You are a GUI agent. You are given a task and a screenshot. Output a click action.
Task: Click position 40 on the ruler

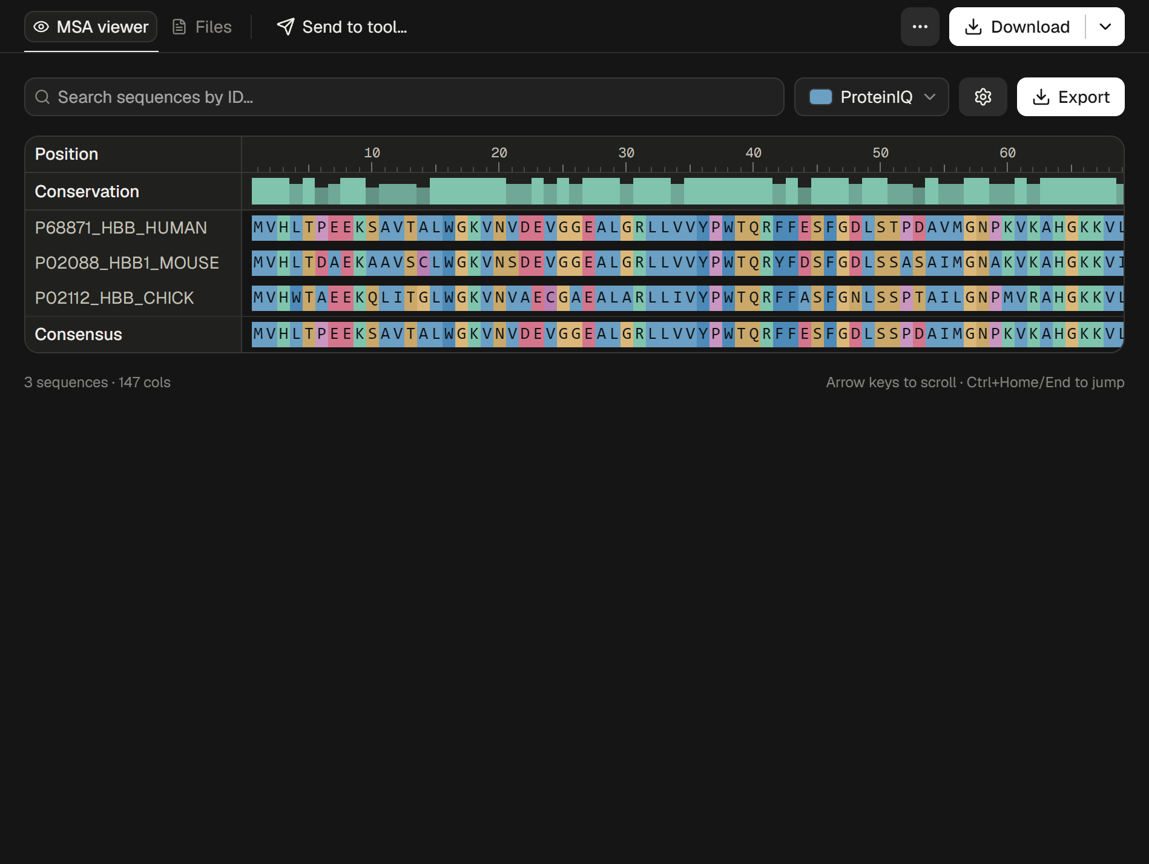coord(753,153)
